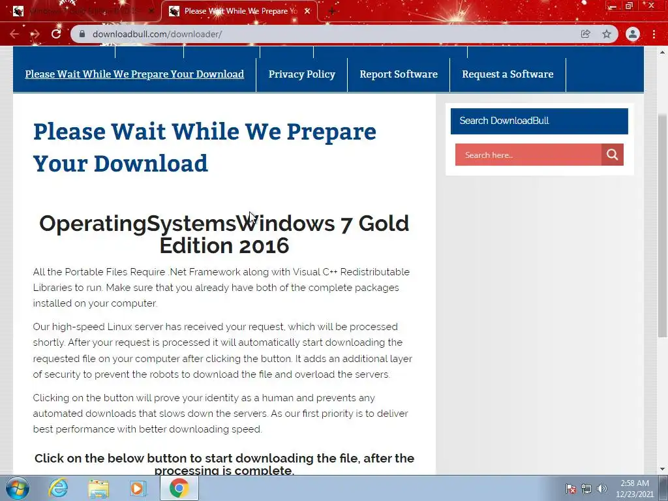
Task: Click the 'Windows 7 Gold Edition 2016' heading
Action: coord(224,234)
